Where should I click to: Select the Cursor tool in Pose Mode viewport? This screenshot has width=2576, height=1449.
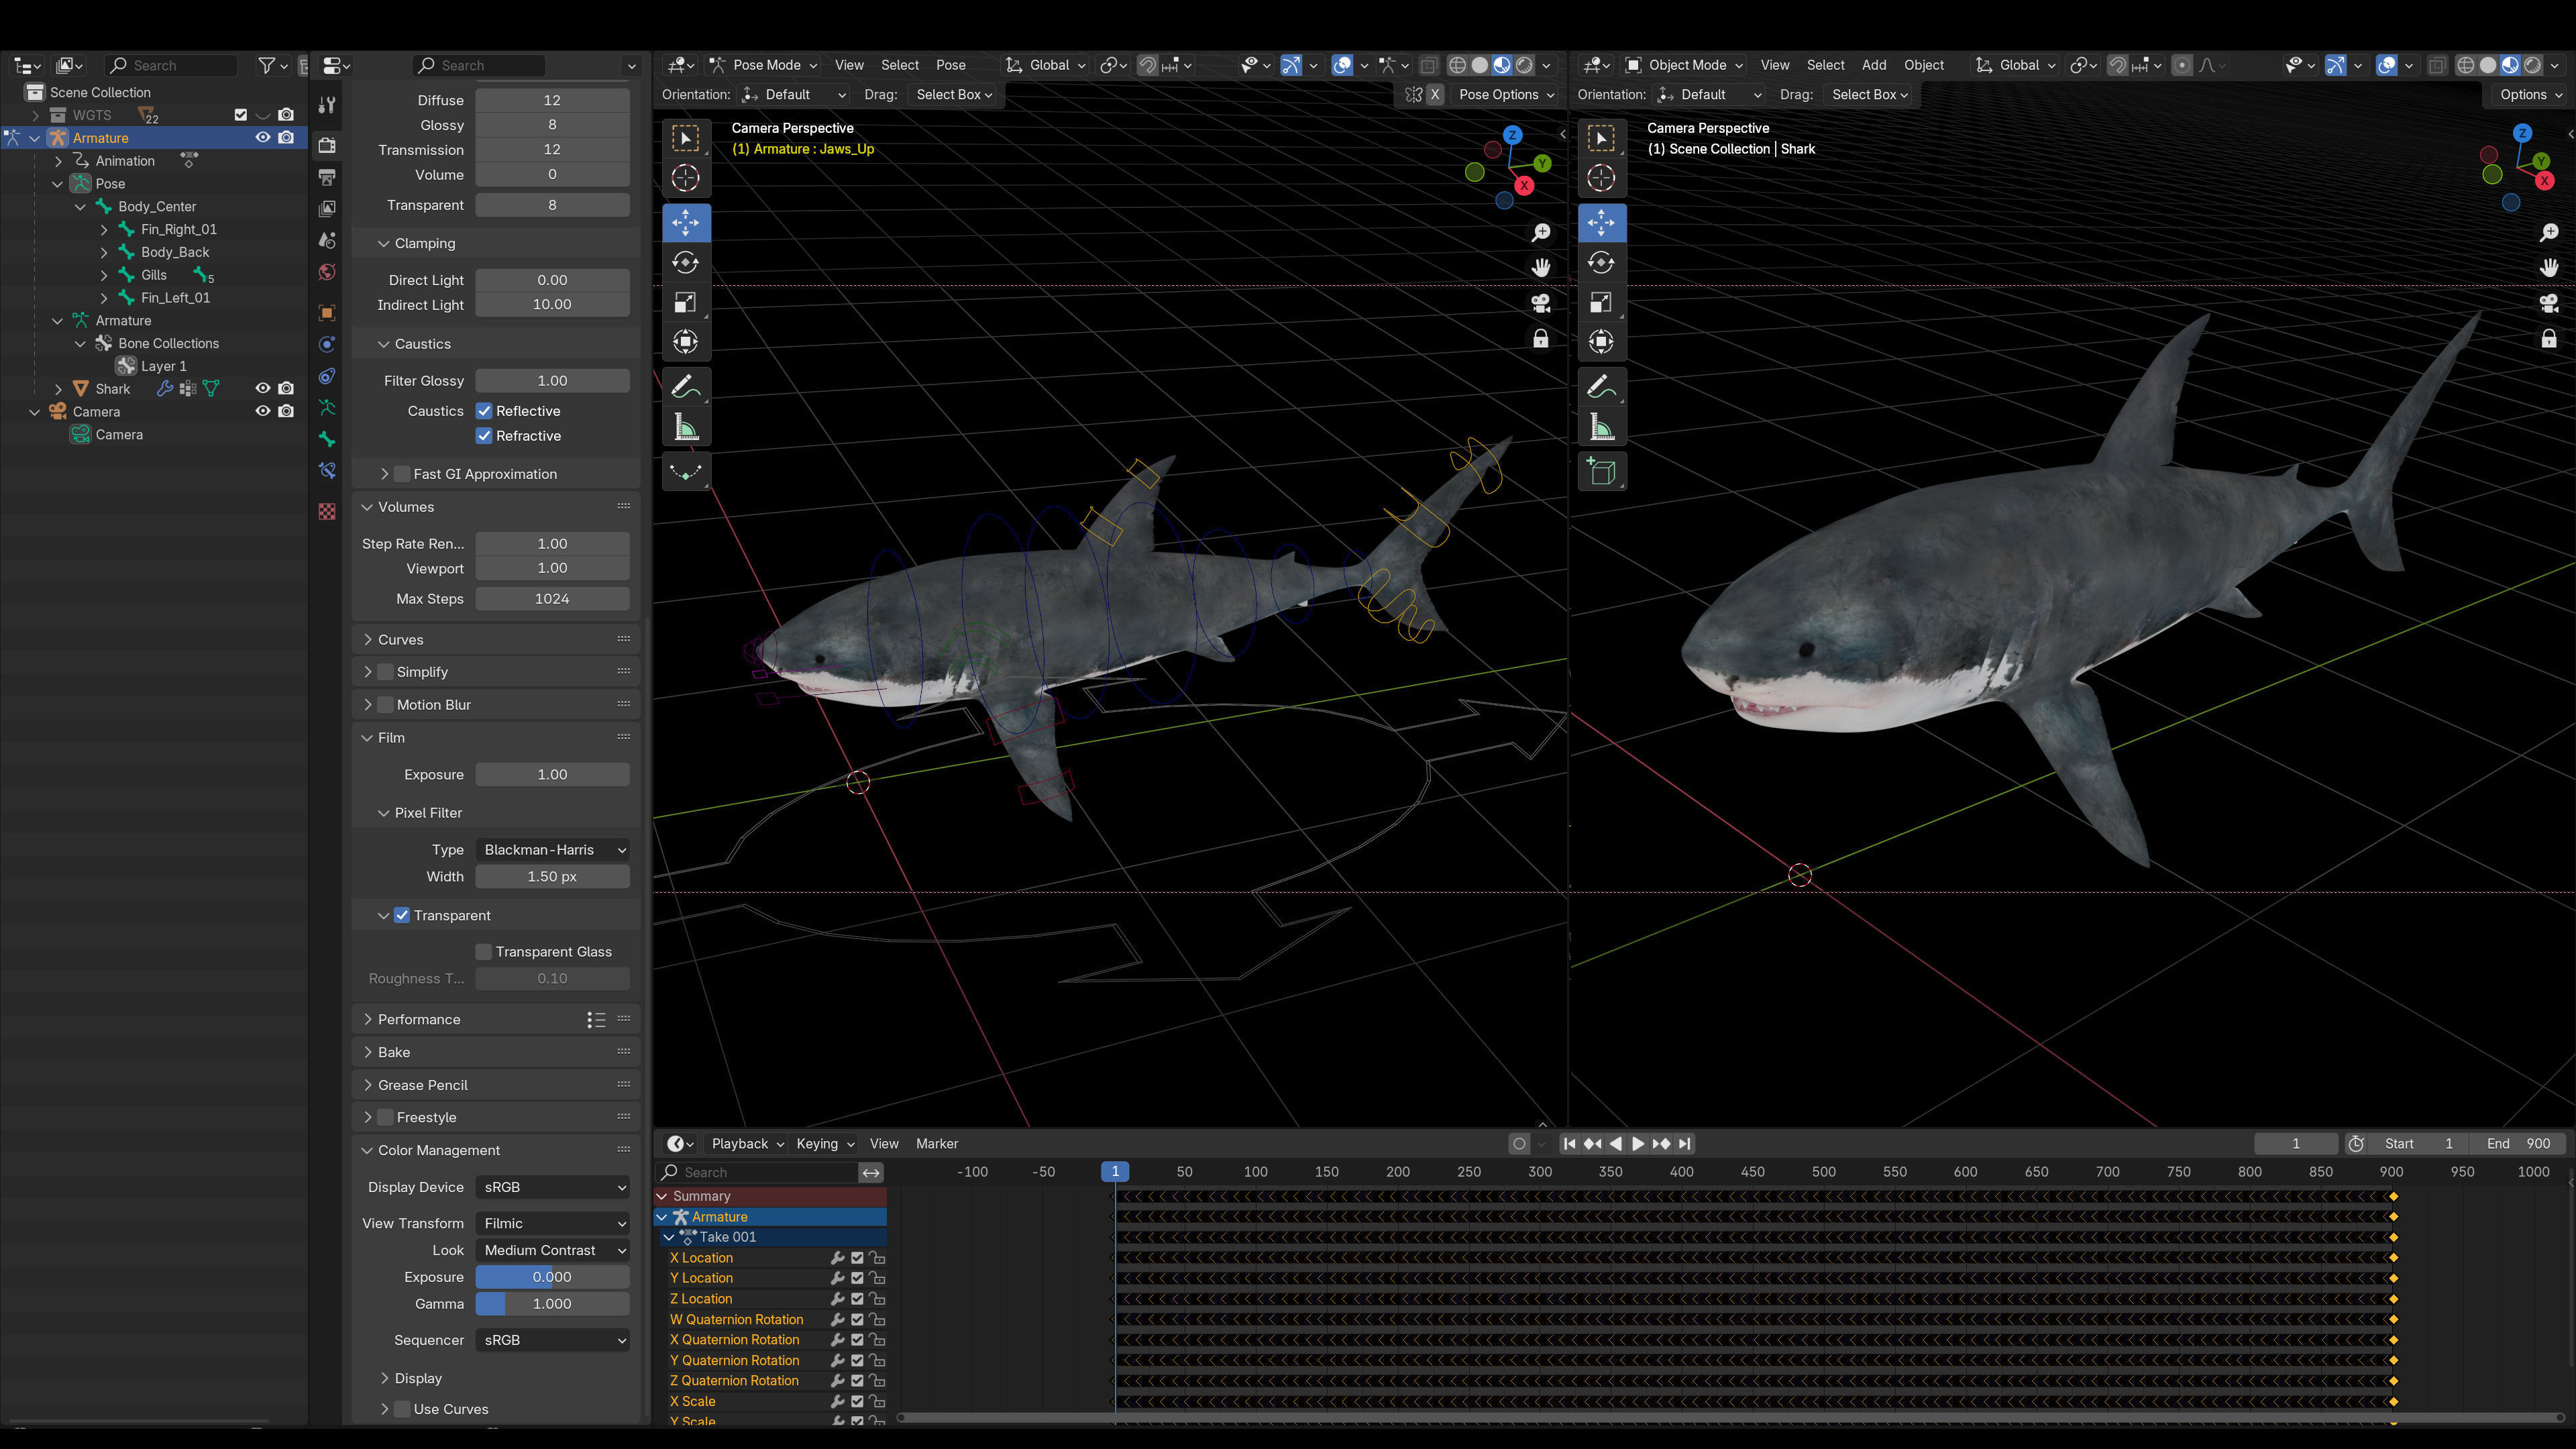(x=686, y=178)
